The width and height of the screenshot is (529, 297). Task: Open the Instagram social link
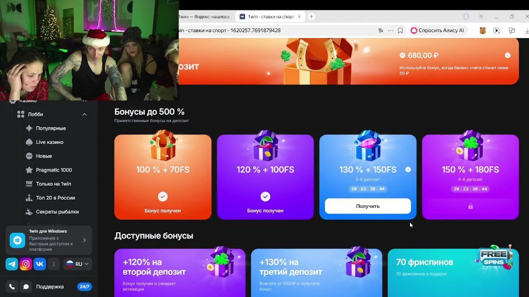26,264
